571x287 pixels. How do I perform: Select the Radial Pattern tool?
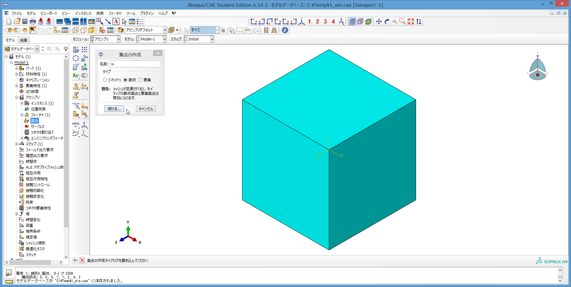click(x=76, y=58)
